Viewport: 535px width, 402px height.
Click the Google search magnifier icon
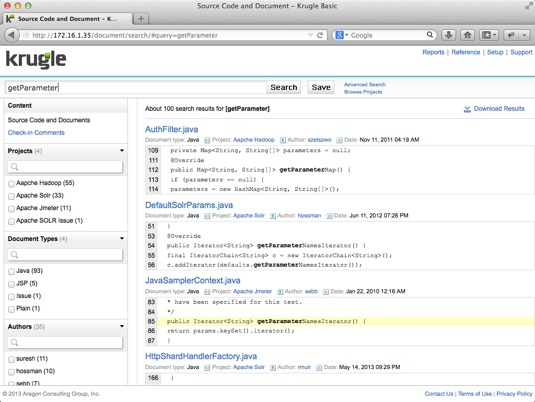point(429,35)
